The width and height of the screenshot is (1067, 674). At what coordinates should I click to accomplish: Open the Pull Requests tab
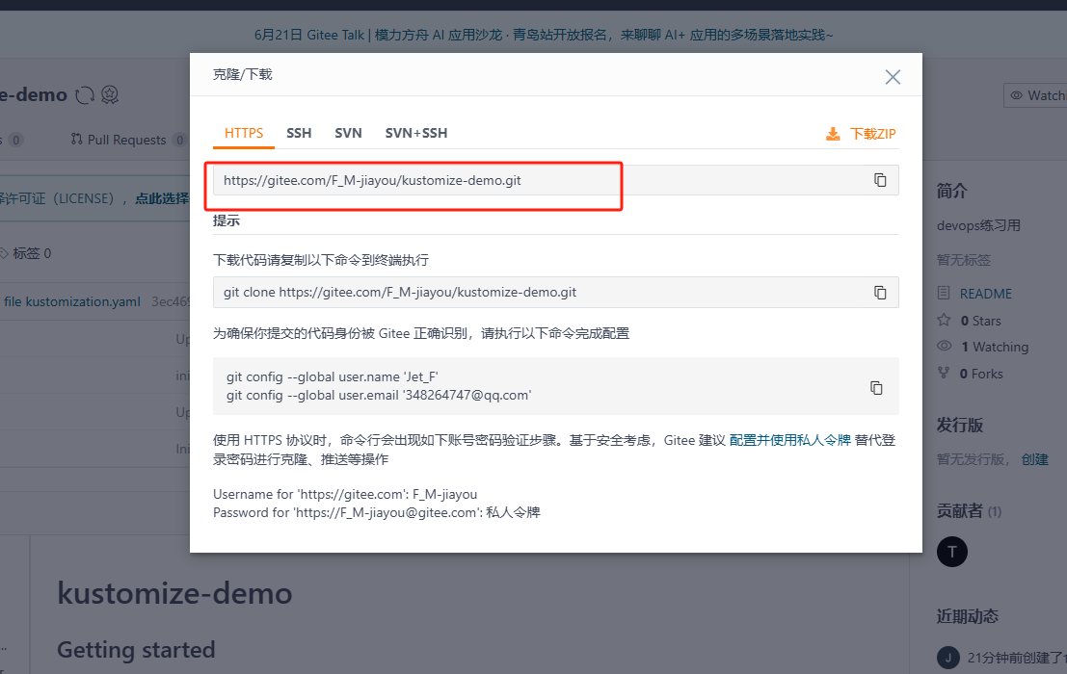point(127,140)
